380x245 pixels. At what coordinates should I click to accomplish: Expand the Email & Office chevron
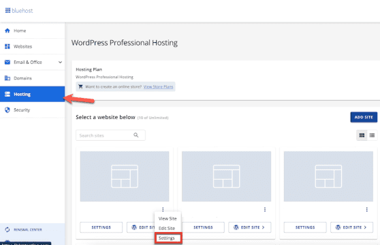(x=60, y=62)
